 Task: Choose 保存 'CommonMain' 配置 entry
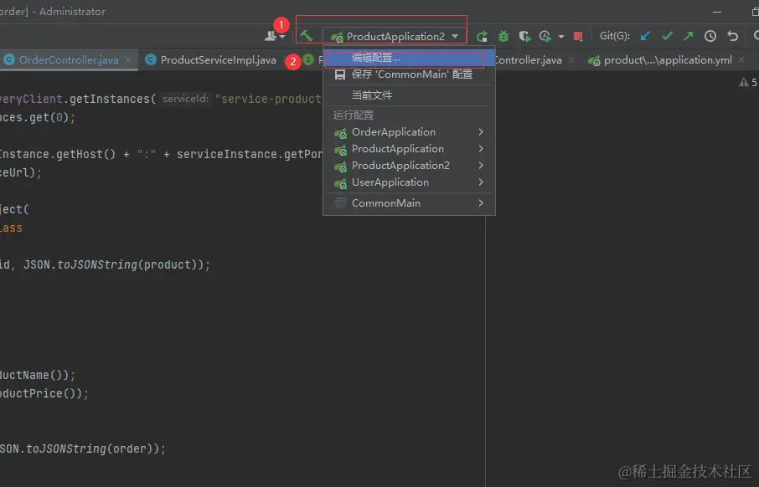tap(409, 74)
